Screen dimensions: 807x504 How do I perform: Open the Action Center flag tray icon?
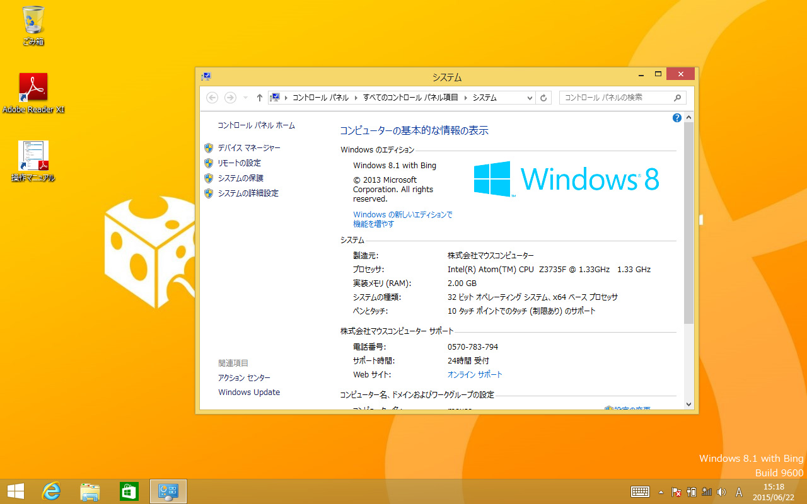(676, 492)
